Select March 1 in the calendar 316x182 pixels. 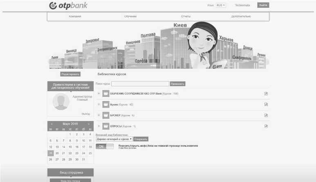[70, 134]
